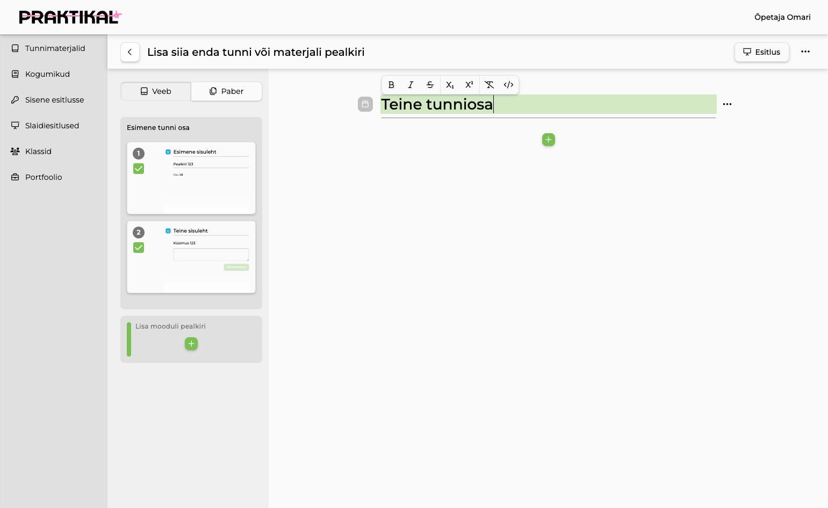Click the Esimene tunni osa module title
828x508 pixels.
(x=158, y=128)
